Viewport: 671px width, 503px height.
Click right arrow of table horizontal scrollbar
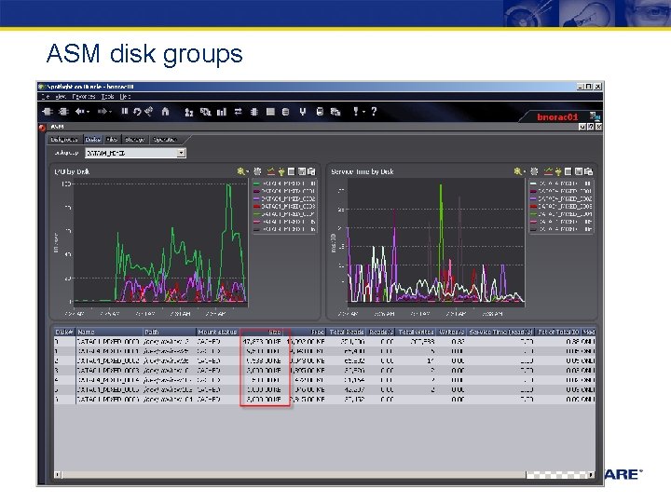pos(591,474)
